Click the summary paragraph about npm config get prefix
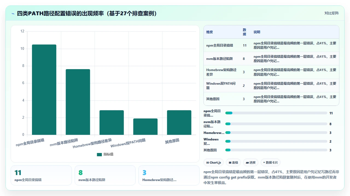The image size is (350, 196). click(x=272, y=177)
